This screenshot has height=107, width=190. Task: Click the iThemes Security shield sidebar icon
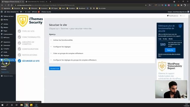[1, 60]
